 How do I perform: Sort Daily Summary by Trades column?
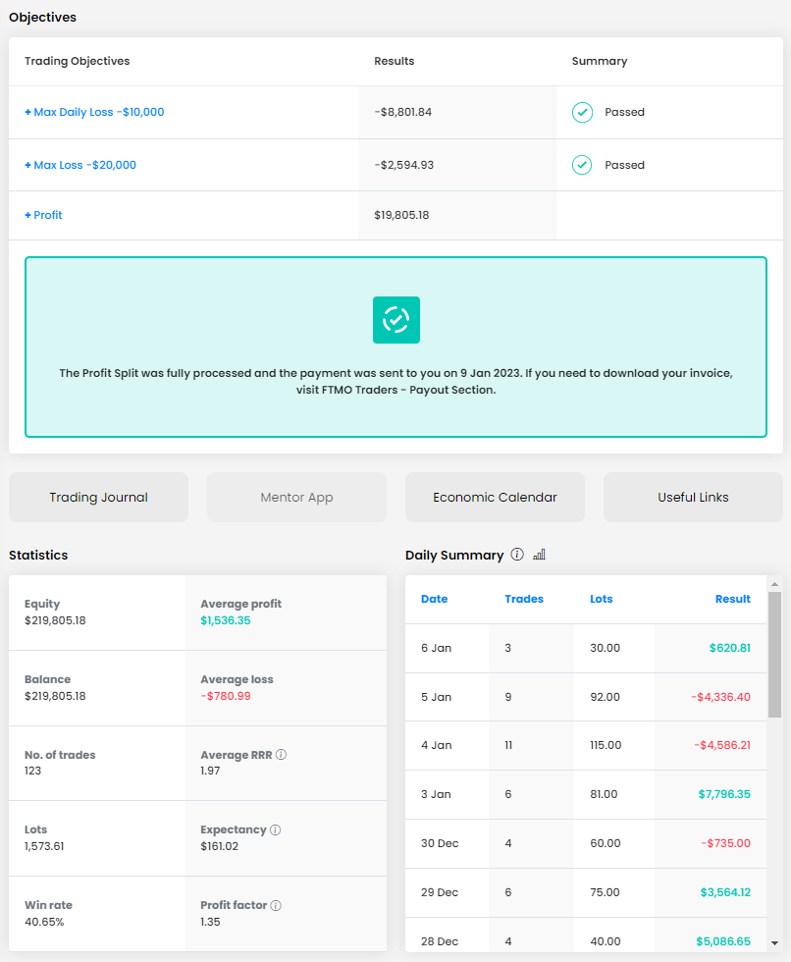524,599
